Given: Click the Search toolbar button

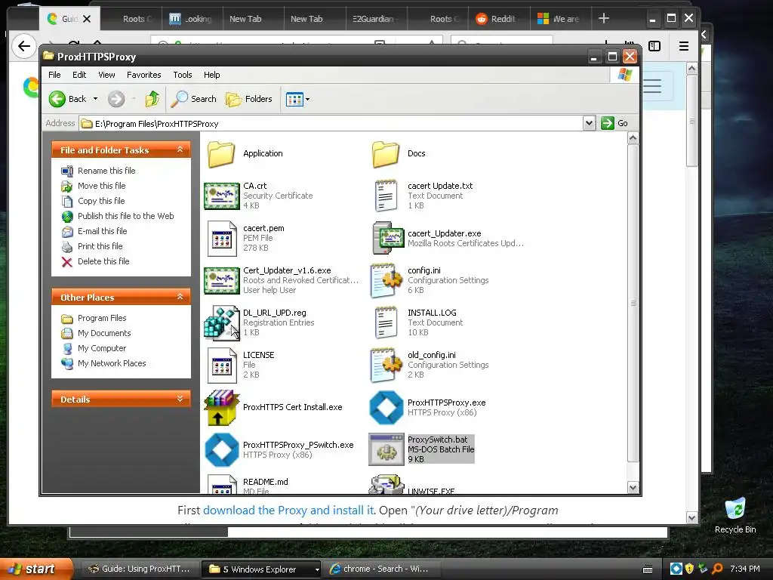Looking at the screenshot, I should coord(194,99).
